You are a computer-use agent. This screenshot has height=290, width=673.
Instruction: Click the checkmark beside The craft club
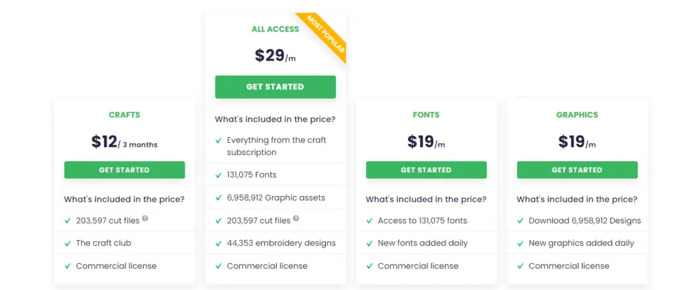click(68, 243)
